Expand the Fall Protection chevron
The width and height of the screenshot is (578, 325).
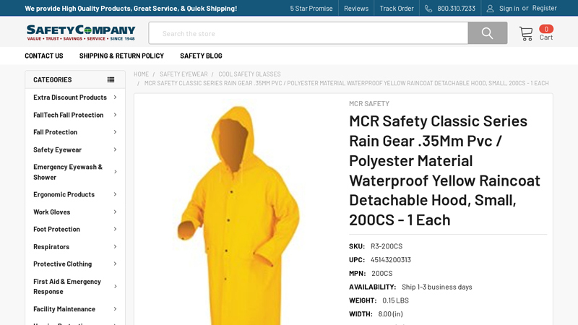[x=115, y=132]
